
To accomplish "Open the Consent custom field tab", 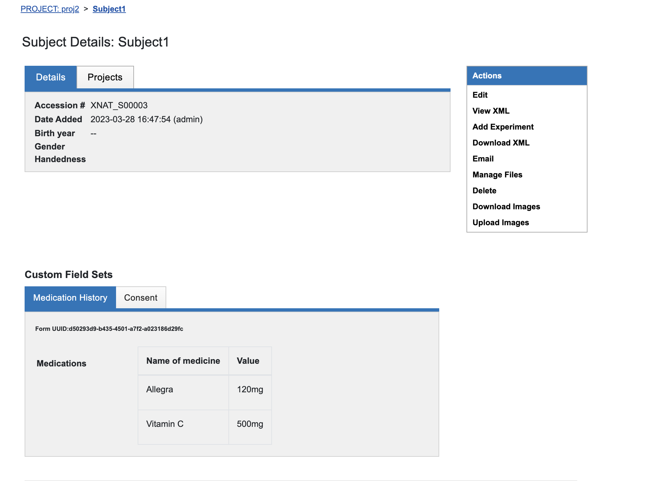I will 141,298.
